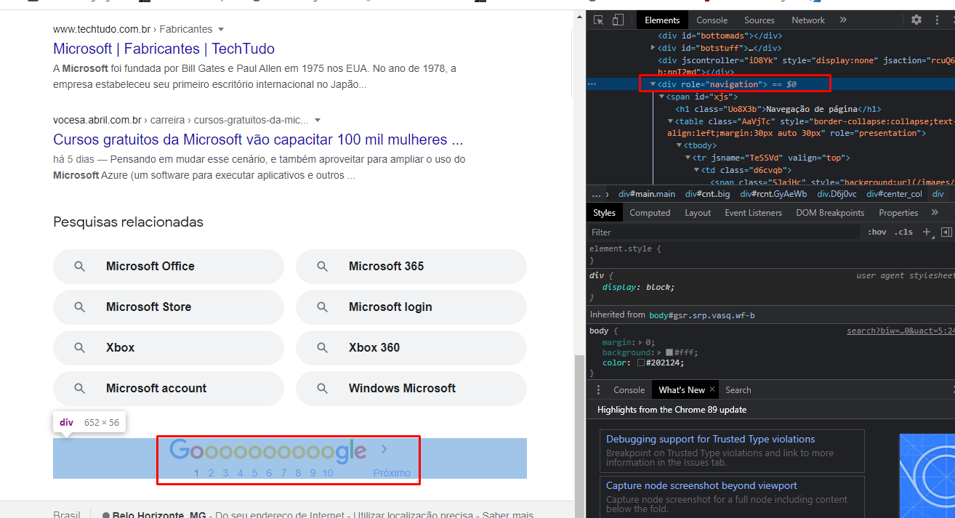Switch to the Console panel tab at the top
This screenshot has width=955, height=518.
click(712, 20)
